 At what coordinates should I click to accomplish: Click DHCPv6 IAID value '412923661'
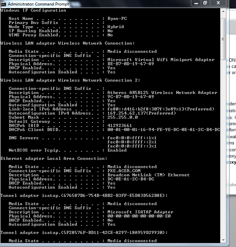point(120,126)
